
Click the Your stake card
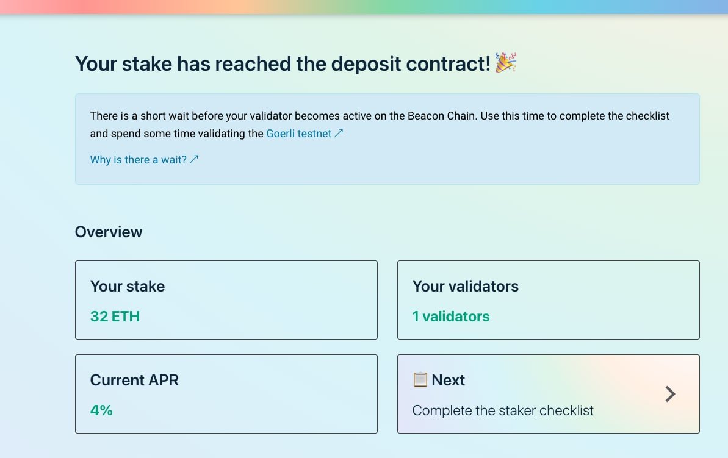coord(226,299)
